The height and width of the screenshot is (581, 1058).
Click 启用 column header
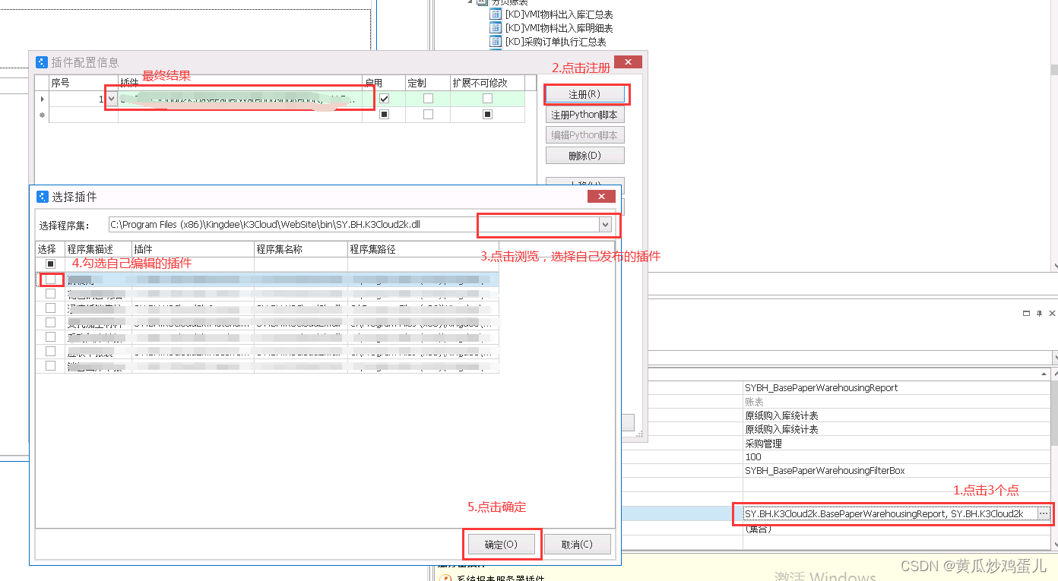click(384, 83)
